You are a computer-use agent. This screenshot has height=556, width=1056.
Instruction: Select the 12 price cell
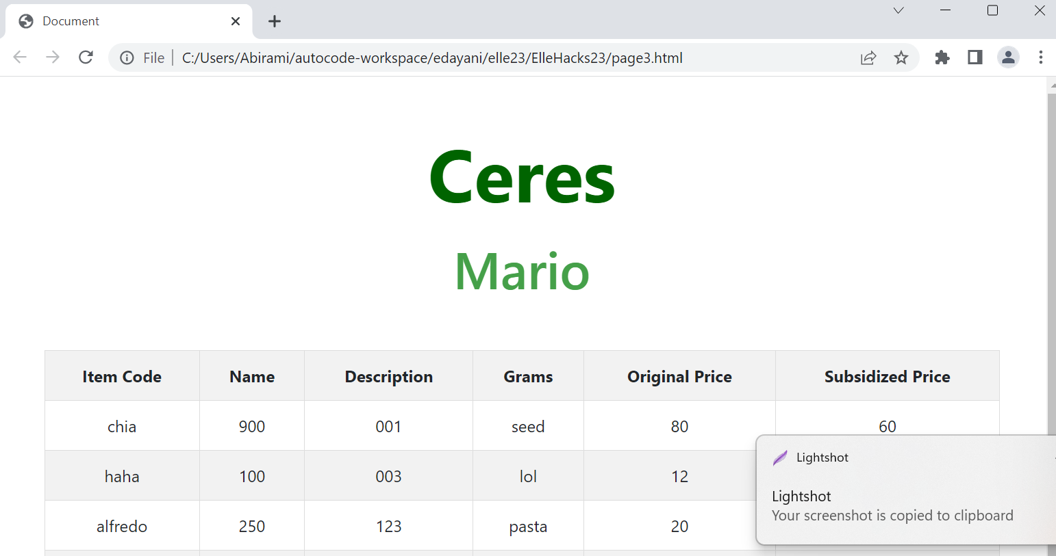pyautogui.click(x=679, y=476)
